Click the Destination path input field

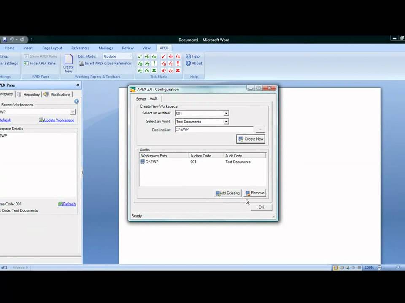[x=214, y=129]
